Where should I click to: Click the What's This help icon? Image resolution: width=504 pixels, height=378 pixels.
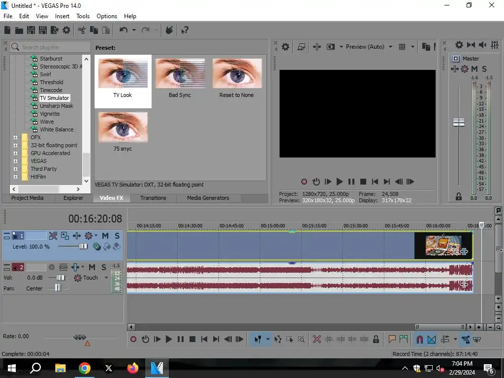185,30
